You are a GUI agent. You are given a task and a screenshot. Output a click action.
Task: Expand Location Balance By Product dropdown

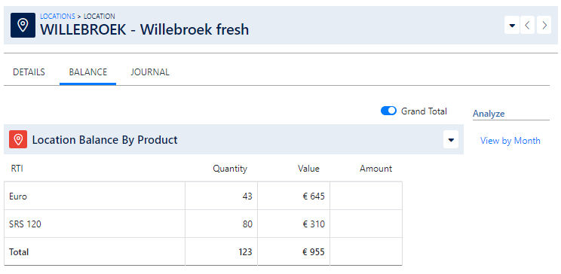pos(451,139)
